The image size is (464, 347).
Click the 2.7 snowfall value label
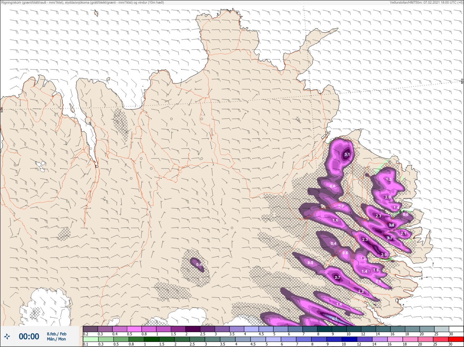click(x=337, y=278)
